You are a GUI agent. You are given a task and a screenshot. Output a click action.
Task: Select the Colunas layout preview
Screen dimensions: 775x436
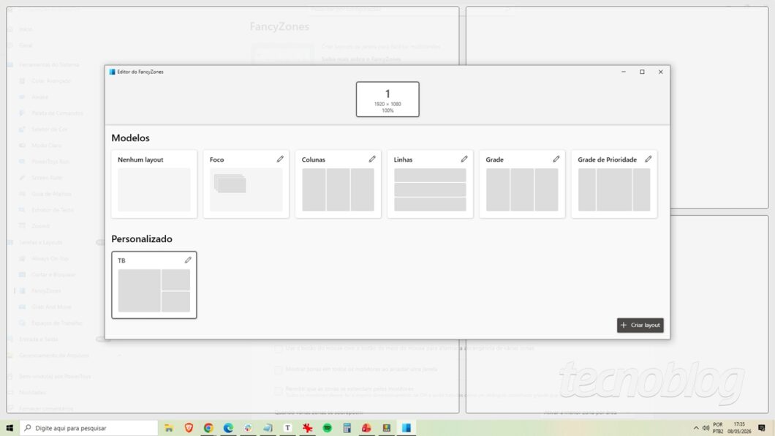point(338,189)
